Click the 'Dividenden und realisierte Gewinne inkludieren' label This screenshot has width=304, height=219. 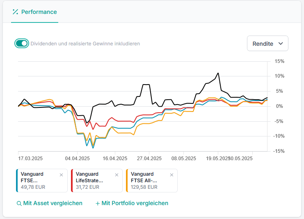pyautogui.click(x=85, y=43)
